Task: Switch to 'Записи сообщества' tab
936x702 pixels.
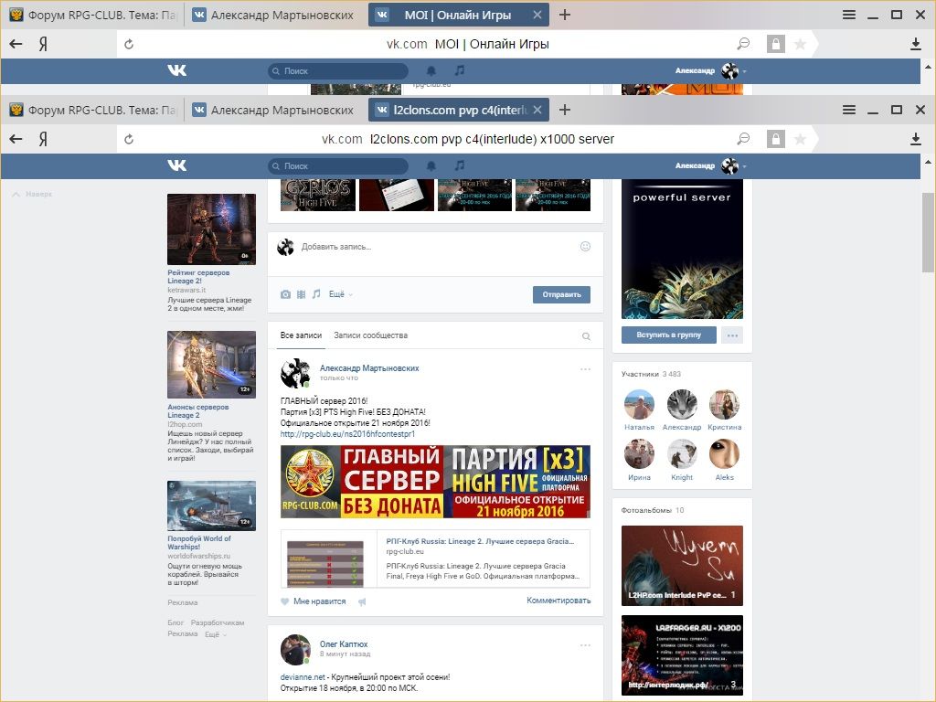Action: click(x=371, y=335)
